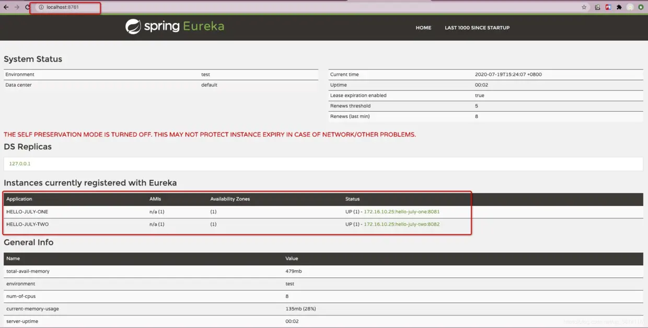Screen dimensions: 648x328
Task: Click the Name header in General Info
Action: click(13, 259)
